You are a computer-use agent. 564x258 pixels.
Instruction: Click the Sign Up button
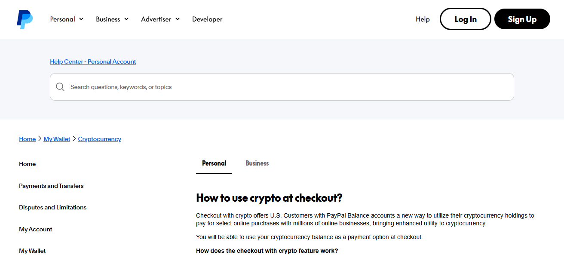[x=522, y=18]
